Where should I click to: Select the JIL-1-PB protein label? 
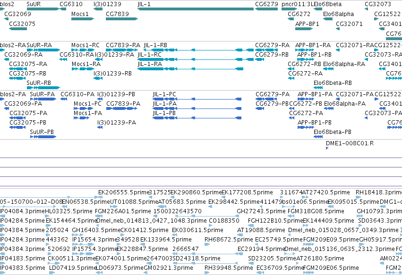click(x=164, y=113)
